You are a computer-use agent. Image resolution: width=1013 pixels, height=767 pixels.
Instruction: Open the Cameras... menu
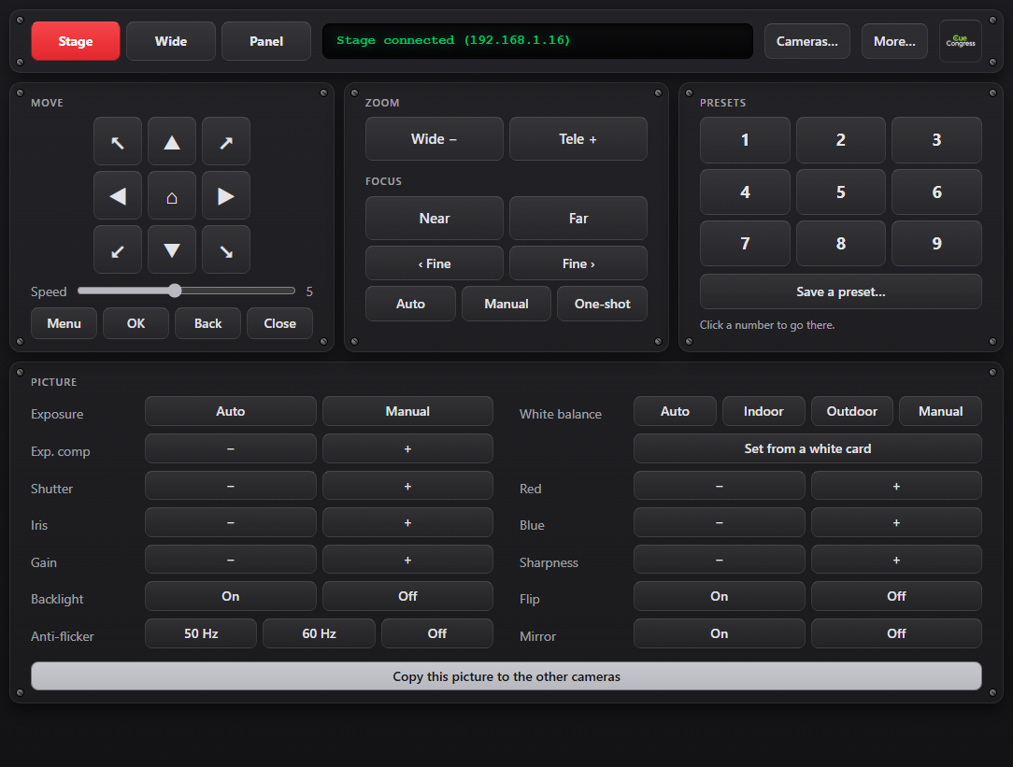pyautogui.click(x=806, y=41)
